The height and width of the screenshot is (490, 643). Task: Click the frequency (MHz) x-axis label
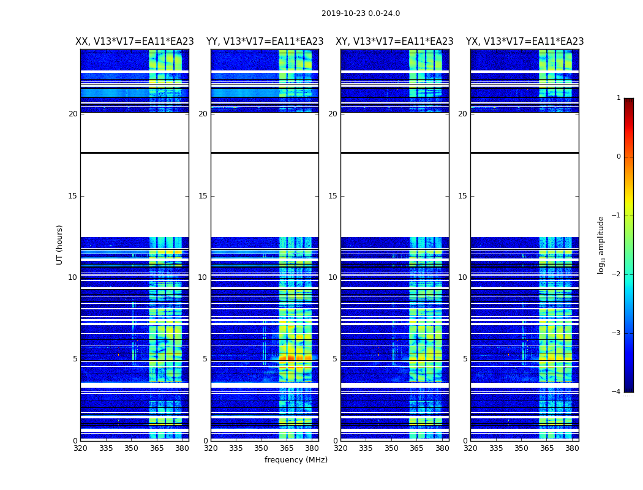296,460
